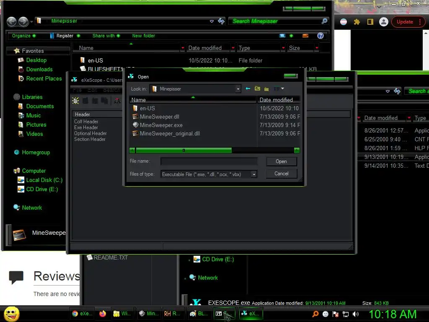The image size is (429, 322).
Task: Click the explorer Forward navigation button
Action: pos(23,22)
